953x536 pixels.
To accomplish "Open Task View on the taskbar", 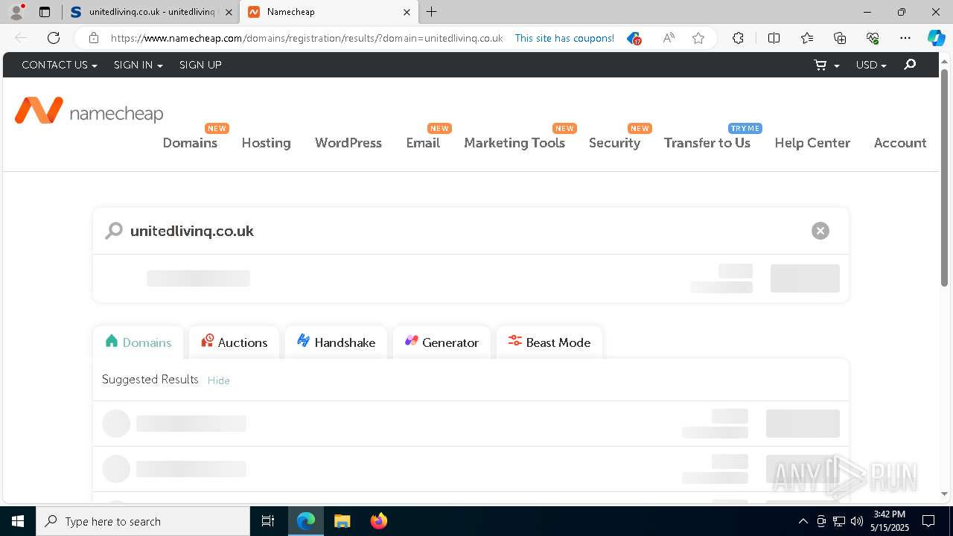I will (x=268, y=521).
